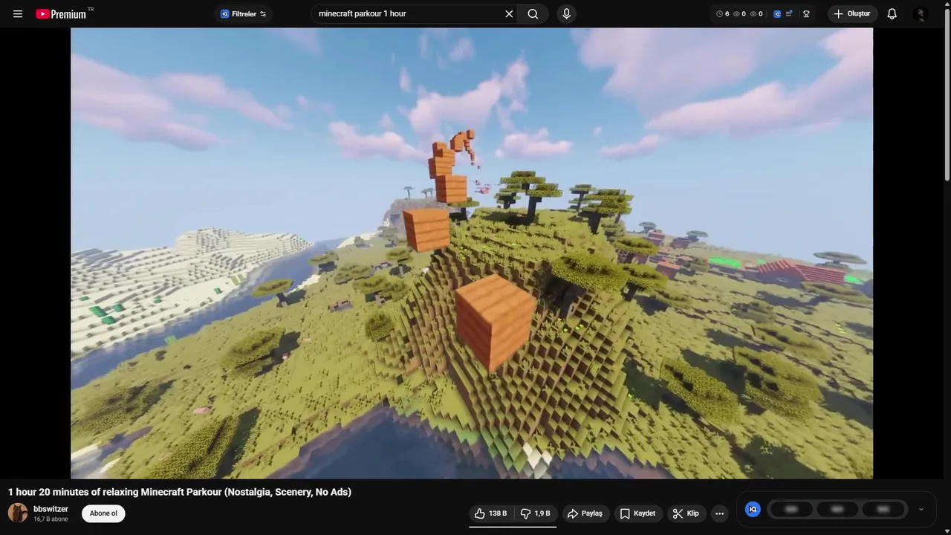Screen dimensions: 951x535
Task: Click the video player frame
Action: pos(472,253)
